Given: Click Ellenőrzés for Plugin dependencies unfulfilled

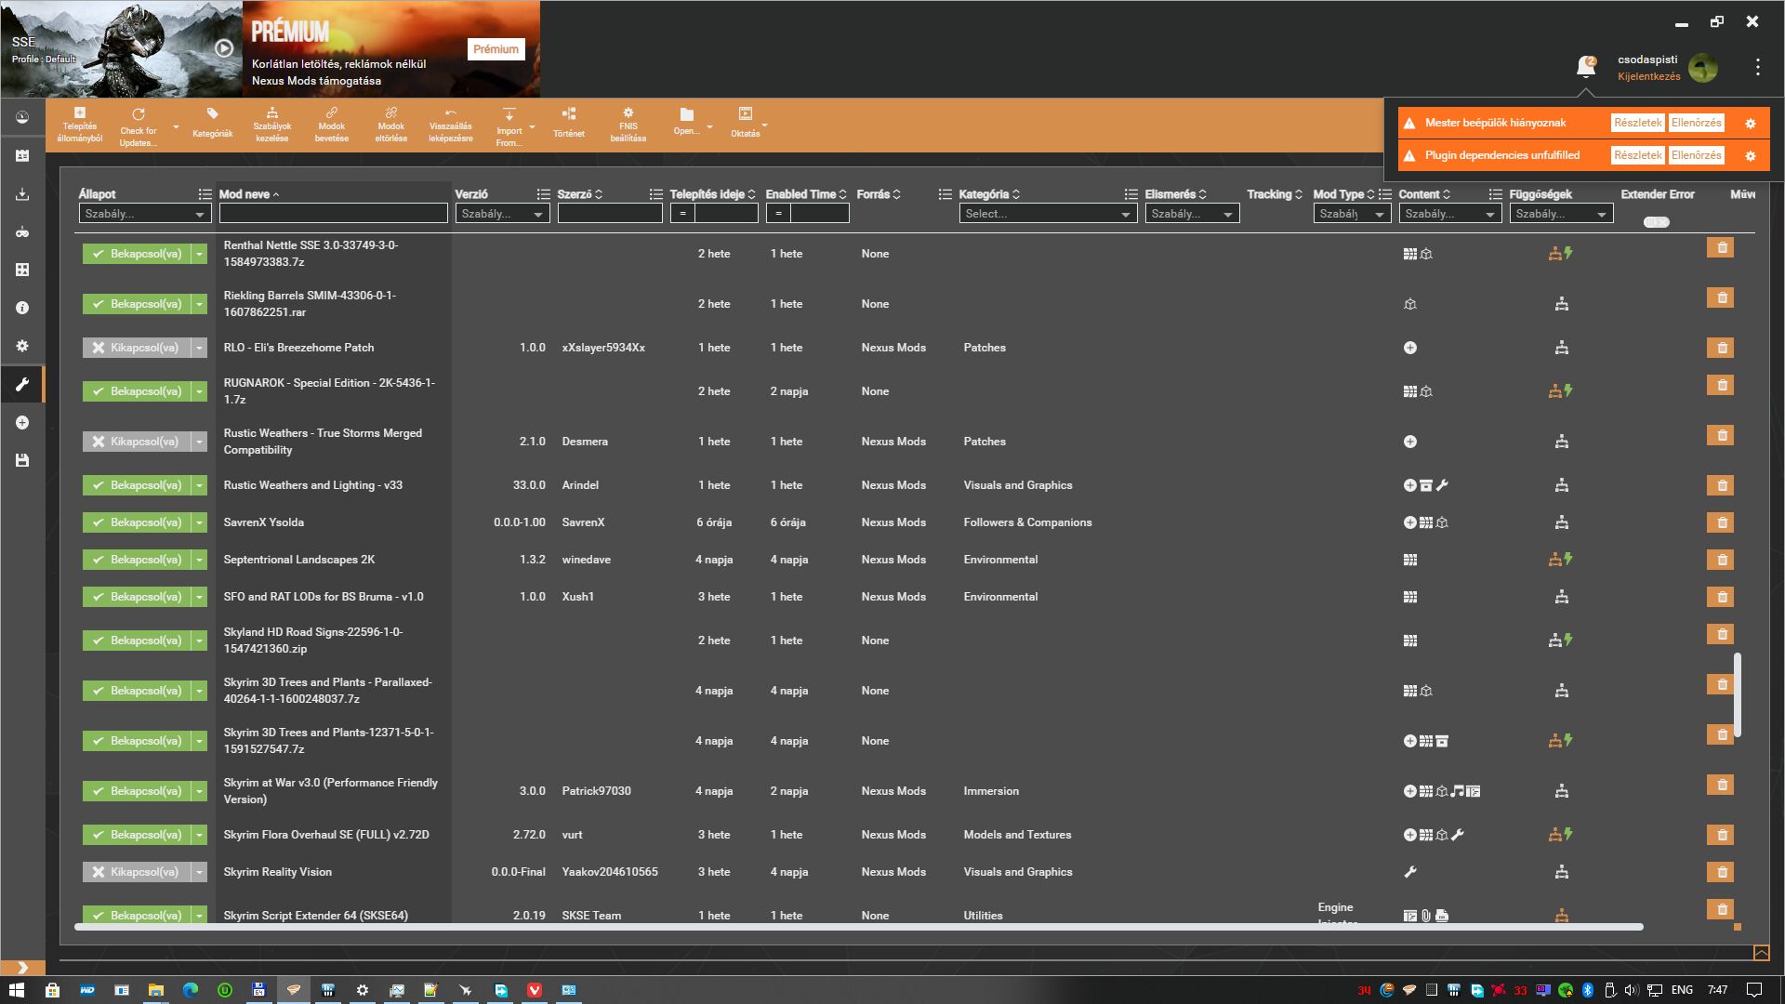Looking at the screenshot, I should (x=1696, y=155).
